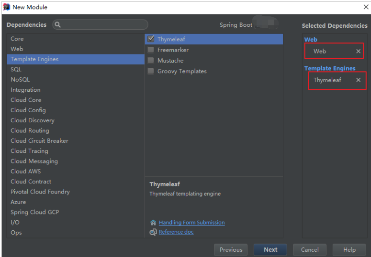Select the Cloud Discovery category

point(33,120)
